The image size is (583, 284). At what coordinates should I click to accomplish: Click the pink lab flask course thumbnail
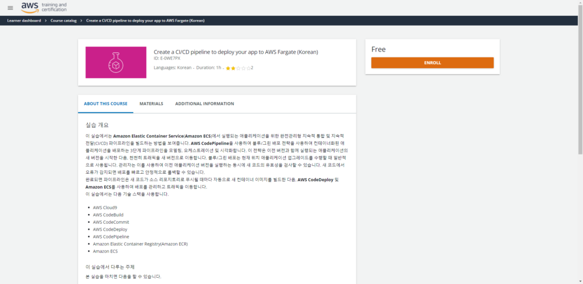[116, 62]
